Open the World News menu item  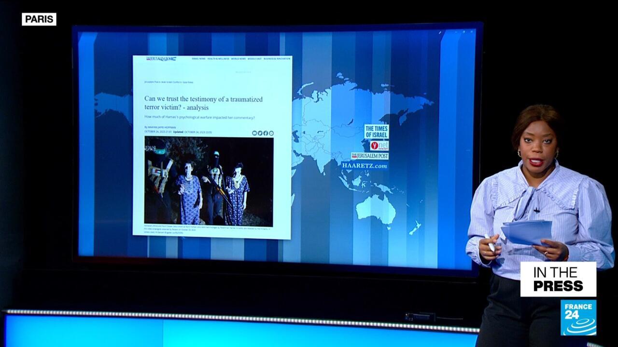pyautogui.click(x=238, y=59)
